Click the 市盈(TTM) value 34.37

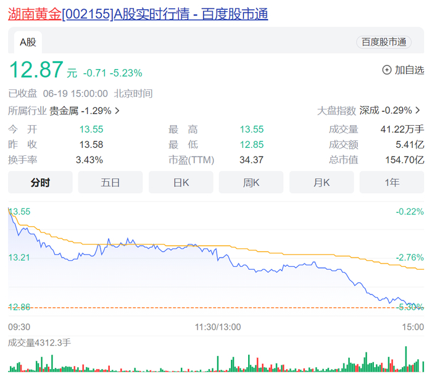(x=252, y=160)
